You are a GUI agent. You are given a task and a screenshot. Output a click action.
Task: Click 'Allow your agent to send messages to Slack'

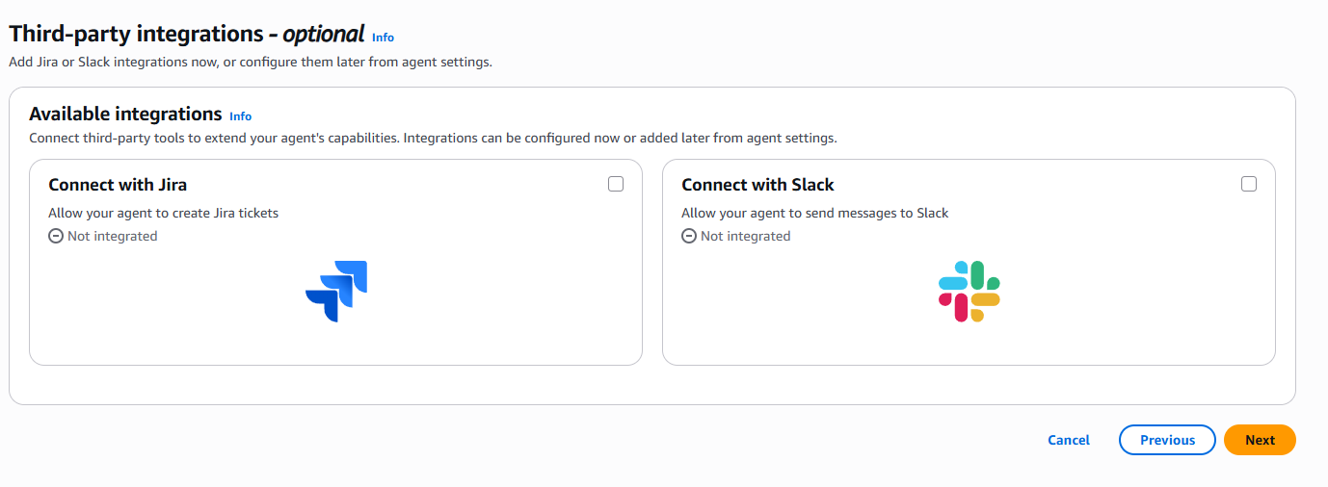point(815,213)
